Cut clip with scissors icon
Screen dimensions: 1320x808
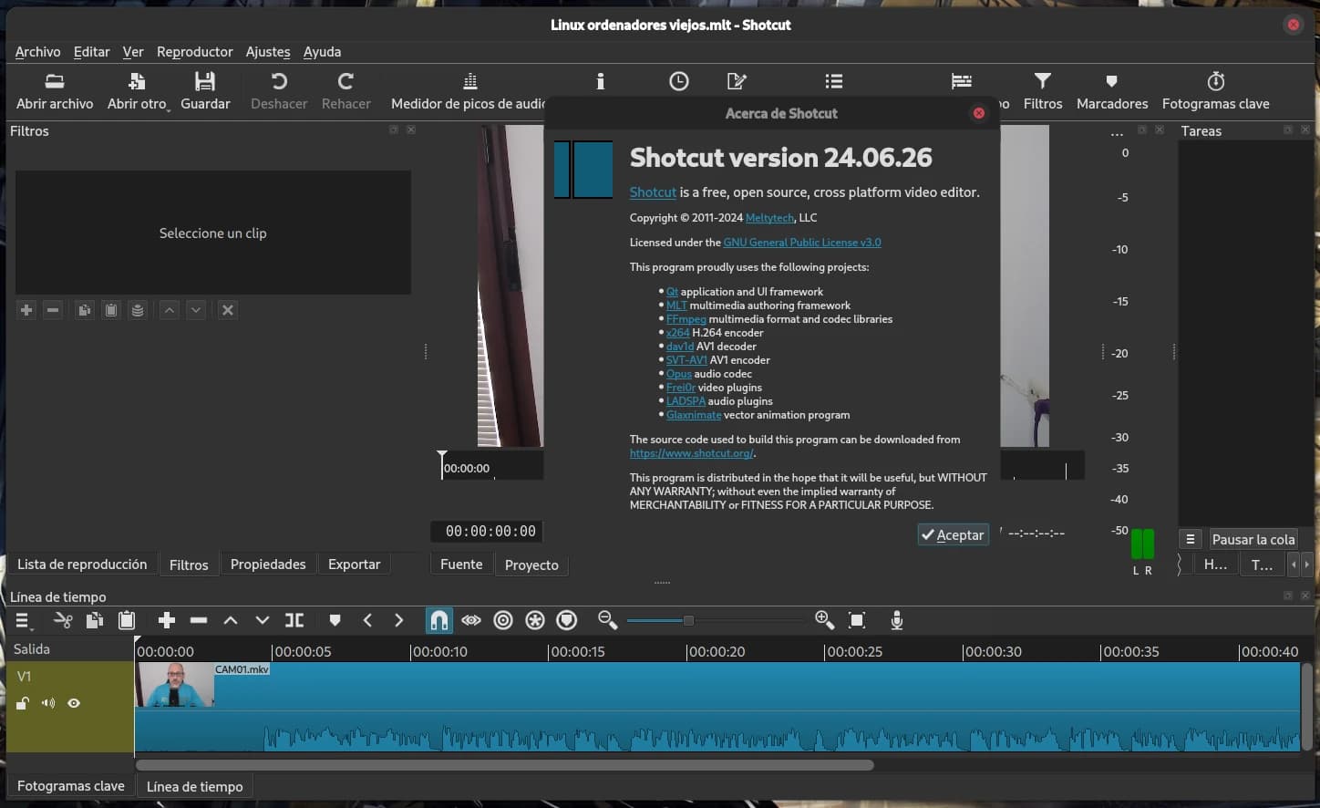[63, 620]
